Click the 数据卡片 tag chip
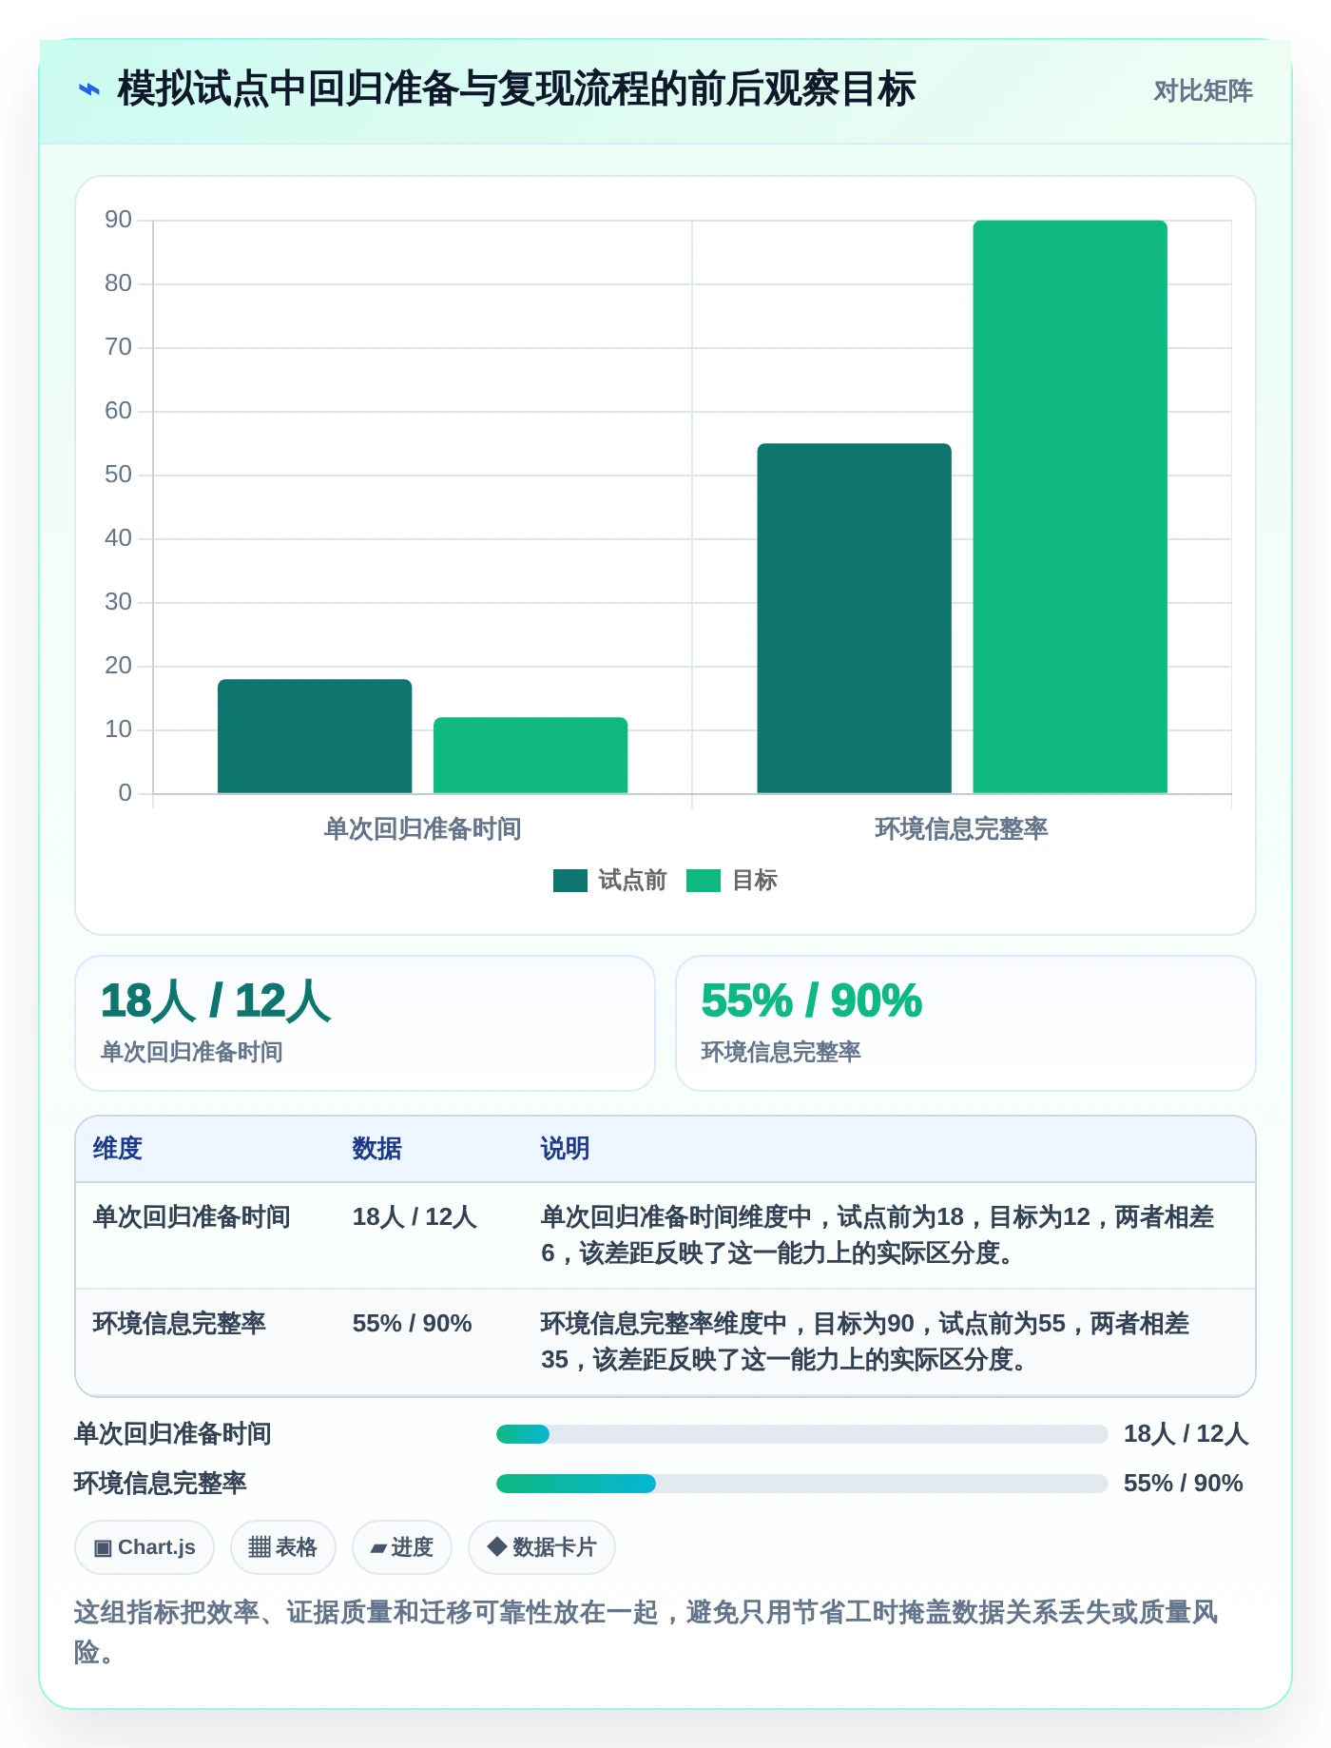 pyautogui.click(x=542, y=1547)
